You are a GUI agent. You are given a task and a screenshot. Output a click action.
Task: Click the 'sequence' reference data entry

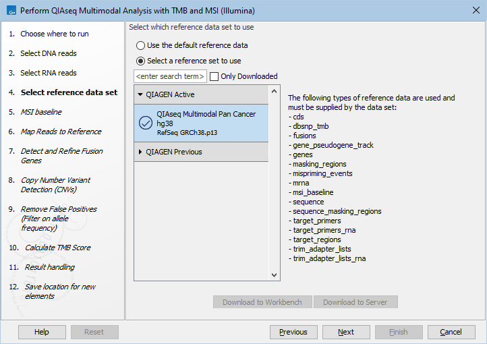[x=308, y=202]
